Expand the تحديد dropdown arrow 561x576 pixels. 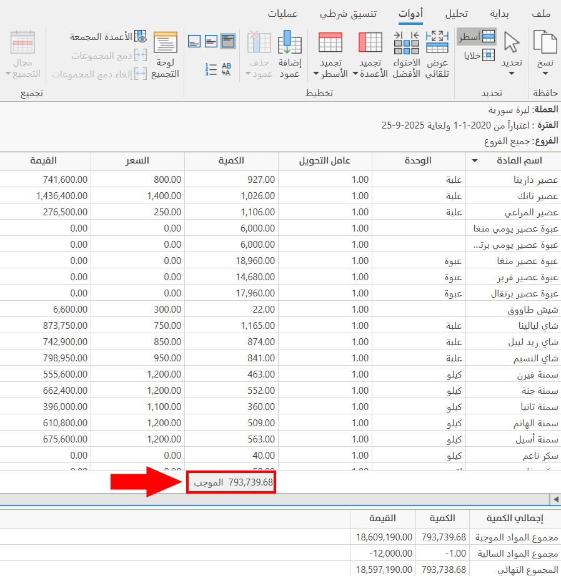pyautogui.click(x=512, y=73)
